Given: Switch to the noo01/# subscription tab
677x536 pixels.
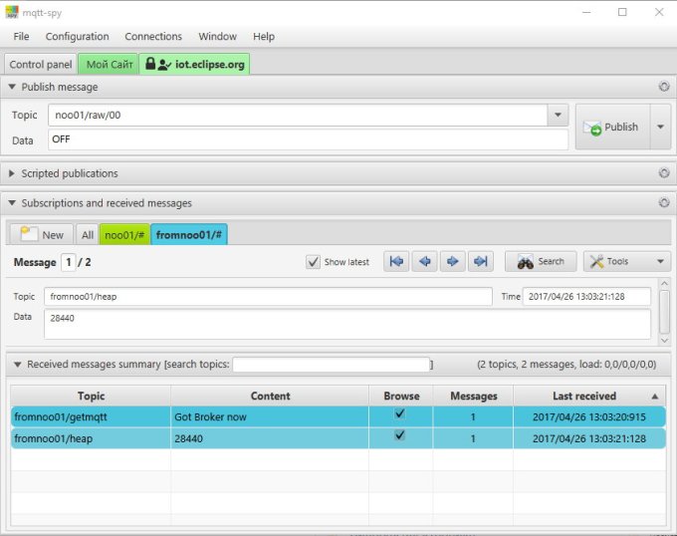Looking at the screenshot, I should 124,235.
